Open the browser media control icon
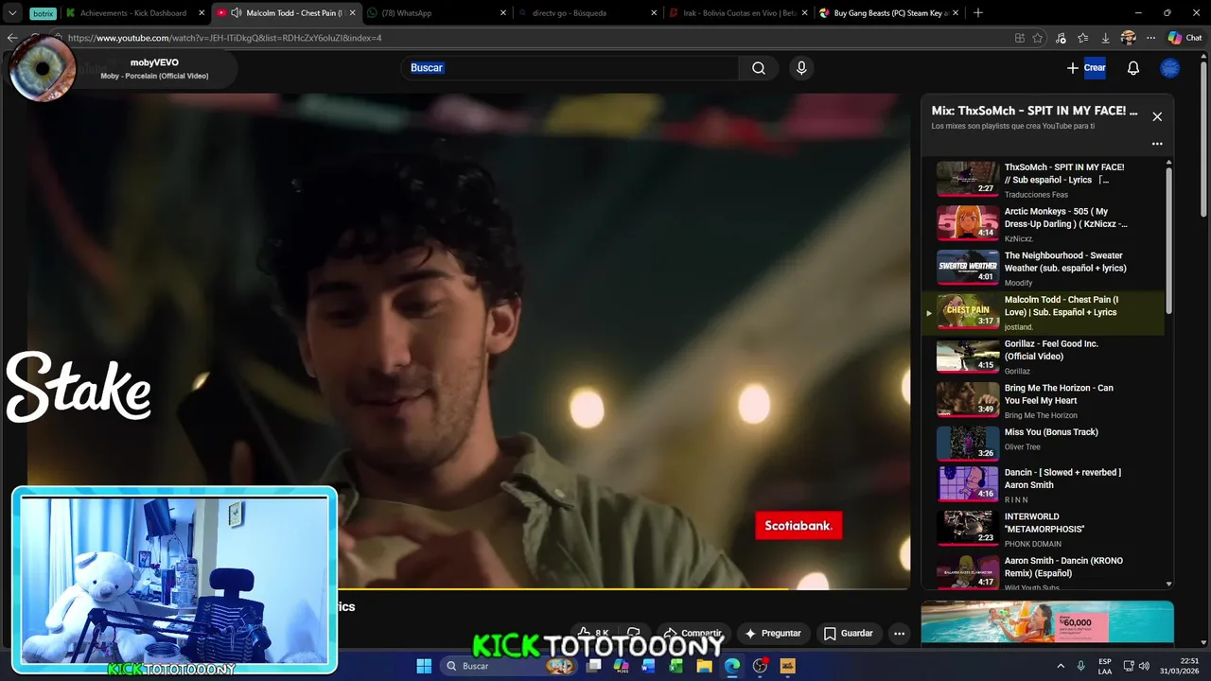This screenshot has width=1211, height=681. 1061,38
